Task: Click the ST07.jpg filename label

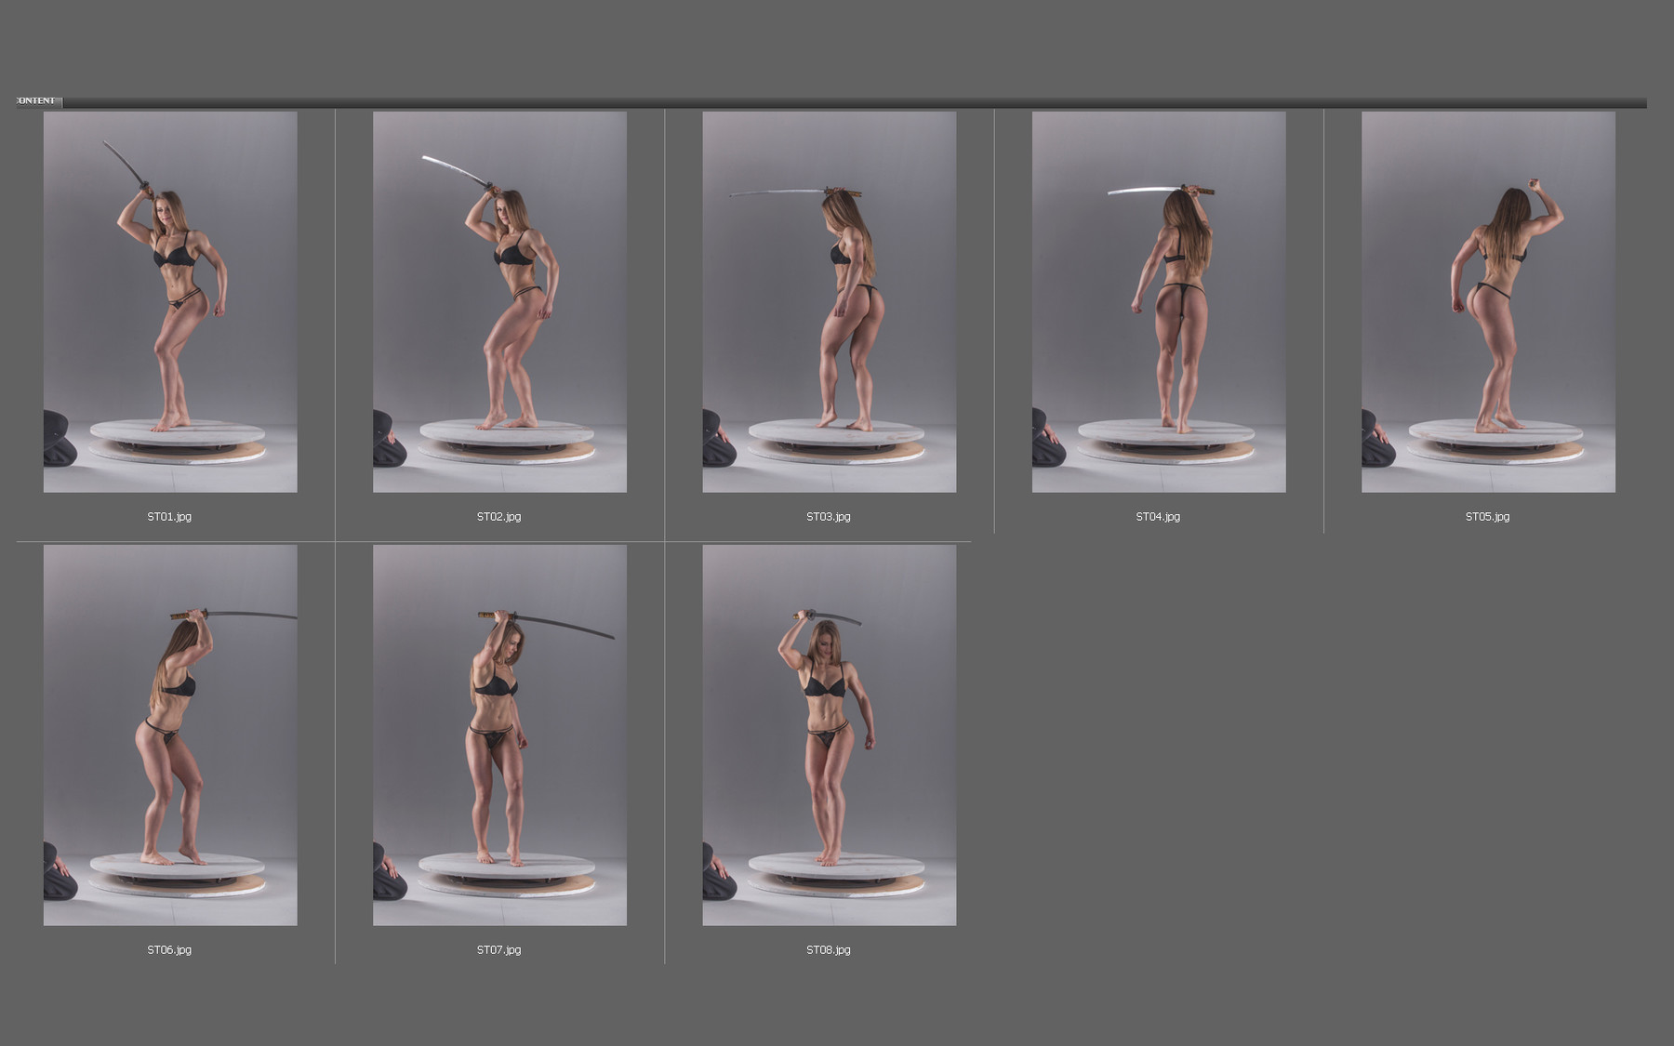Action: (x=499, y=949)
